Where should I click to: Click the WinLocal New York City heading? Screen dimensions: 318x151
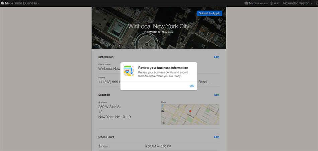(159, 26)
